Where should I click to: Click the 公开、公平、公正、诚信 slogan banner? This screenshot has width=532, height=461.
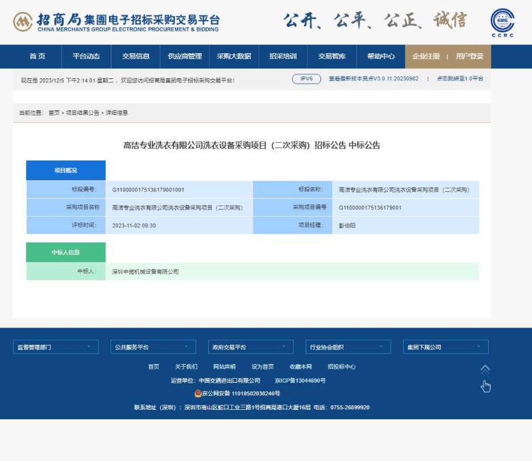pos(375,21)
